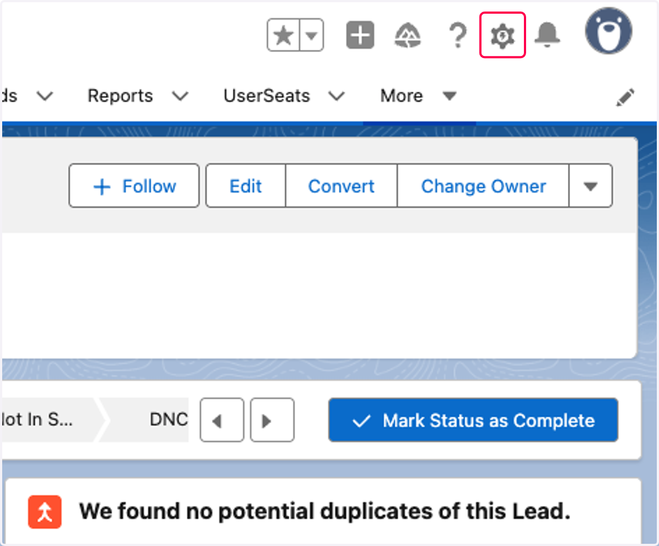This screenshot has height=546, width=659.
Task: Expand the UserSeats tab chevron
Action: pyautogui.click(x=336, y=97)
